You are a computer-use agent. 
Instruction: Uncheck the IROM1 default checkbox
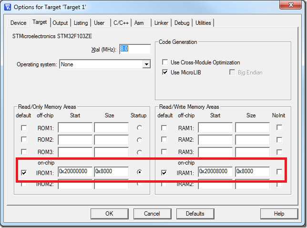(x=24, y=173)
